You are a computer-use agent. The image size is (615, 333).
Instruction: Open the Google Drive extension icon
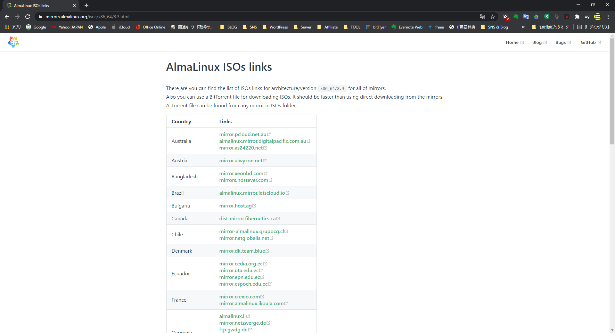(536, 17)
